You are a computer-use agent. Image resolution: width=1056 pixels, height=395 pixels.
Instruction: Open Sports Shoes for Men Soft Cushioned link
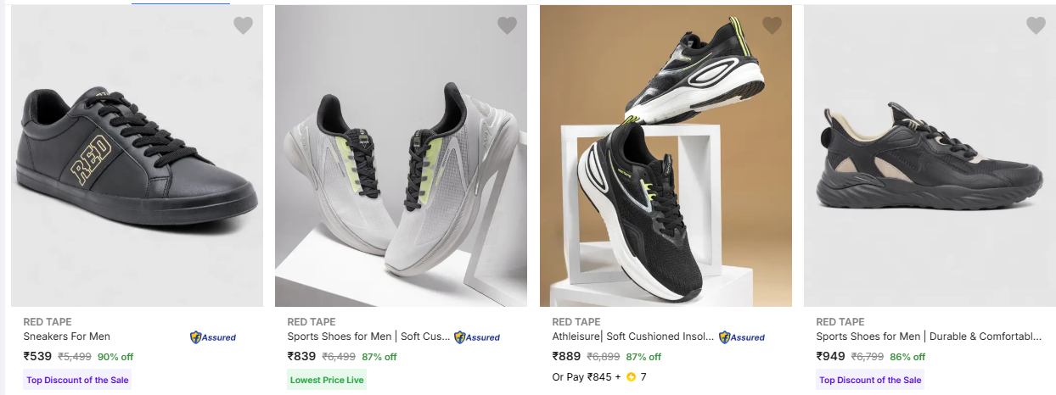[368, 337]
